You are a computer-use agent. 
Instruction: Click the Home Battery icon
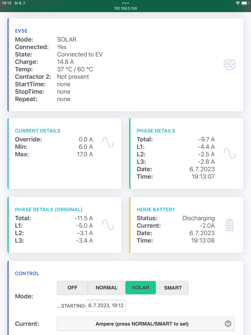pos(229,225)
